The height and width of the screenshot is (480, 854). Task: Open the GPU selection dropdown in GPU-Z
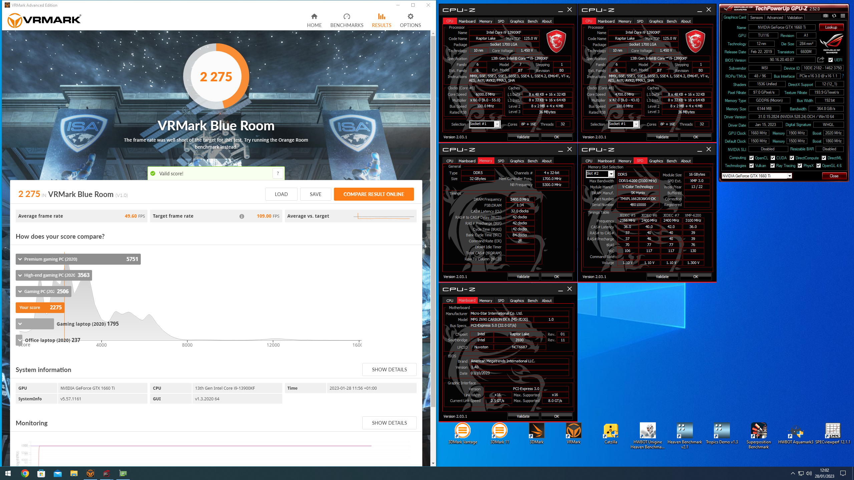click(x=789, y=176)
